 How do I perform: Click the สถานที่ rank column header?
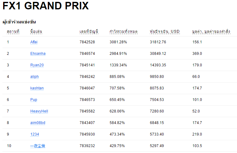pos(13,31)
